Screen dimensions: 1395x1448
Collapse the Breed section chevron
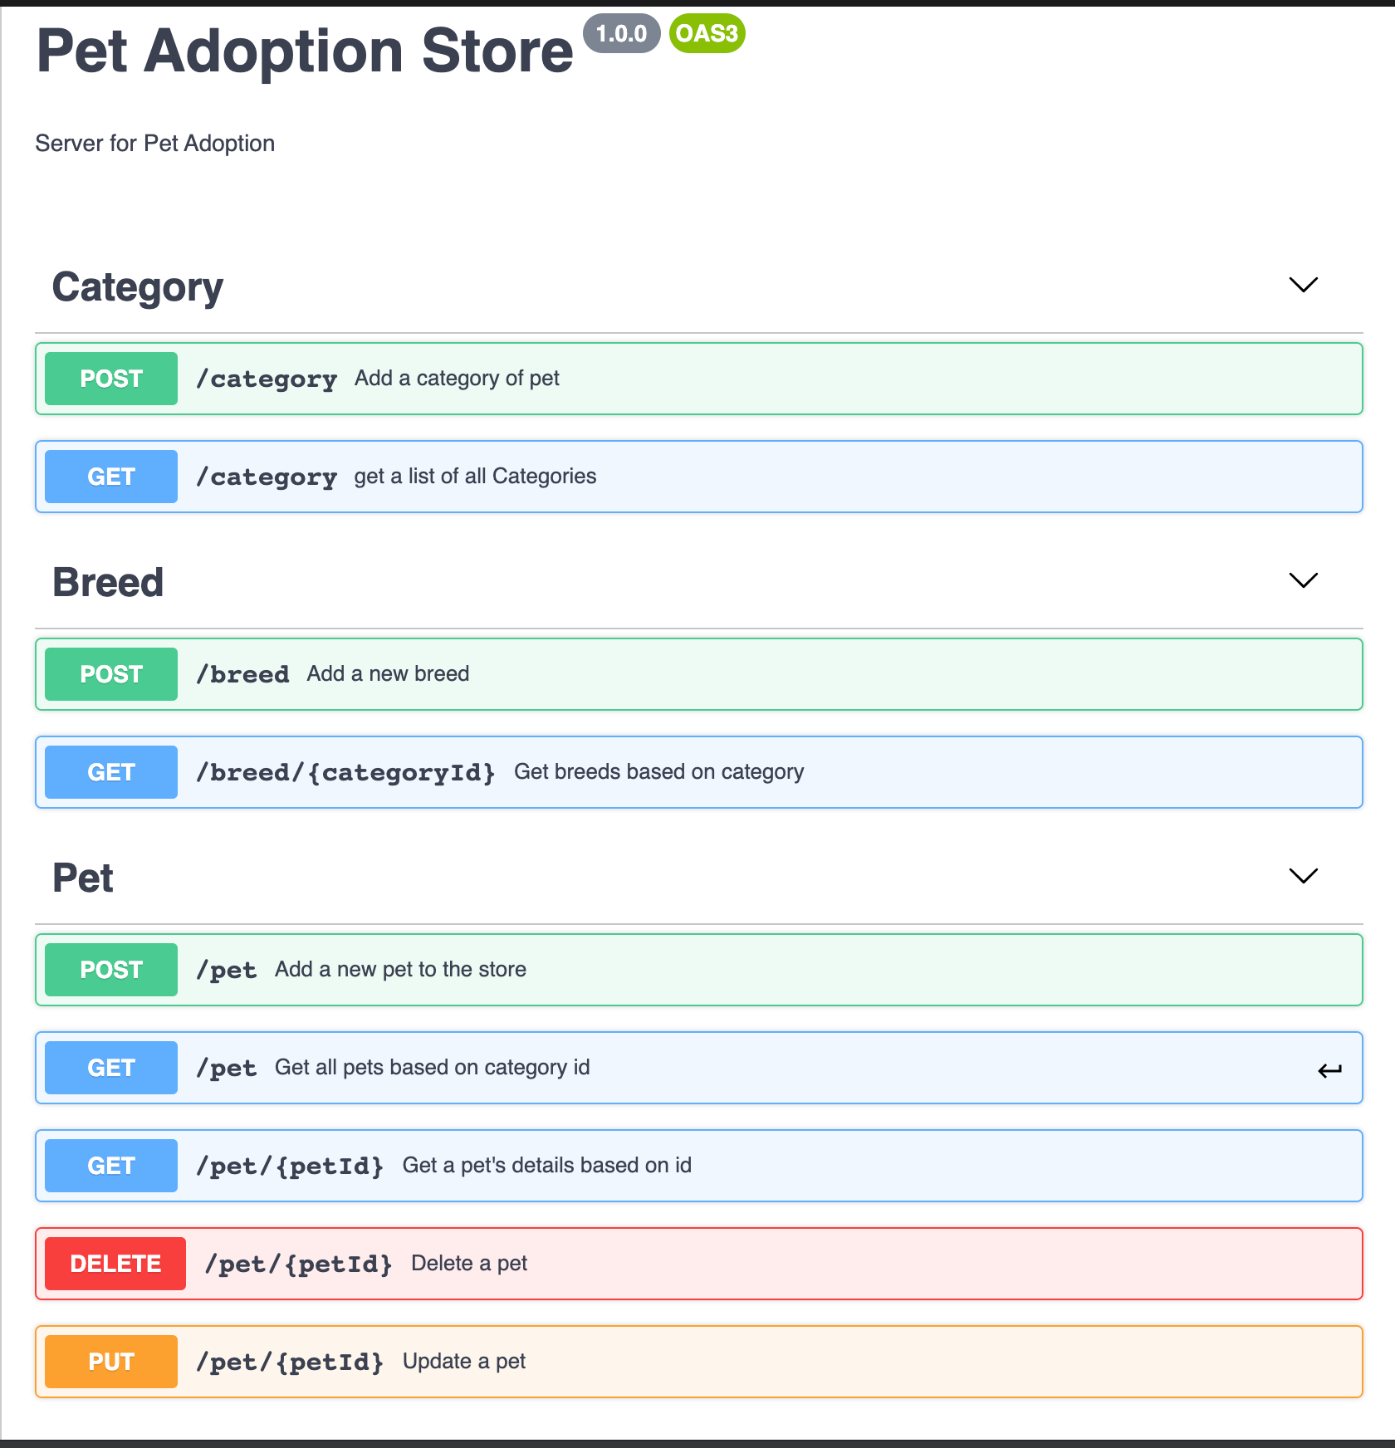pyautogui.click(x=1303, y=580)
